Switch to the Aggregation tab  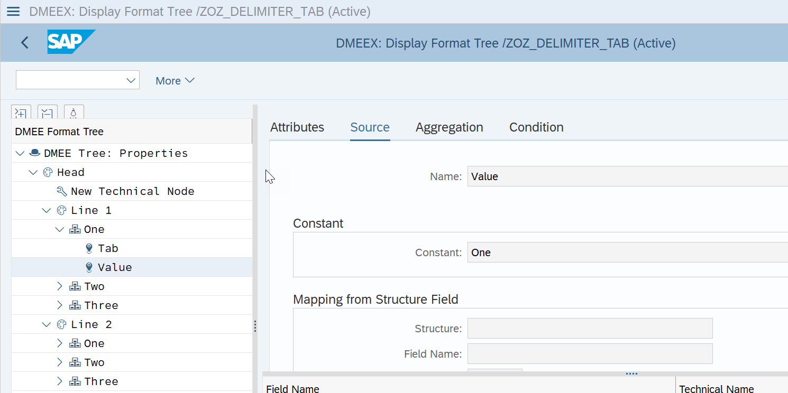click(450, 127)
